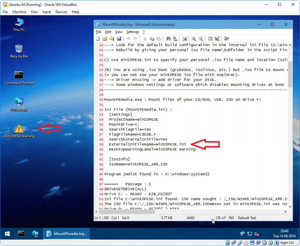Click the horizontal scrollbar left arrow
Viewport: 300px width, 246px height.
(96, 212)
